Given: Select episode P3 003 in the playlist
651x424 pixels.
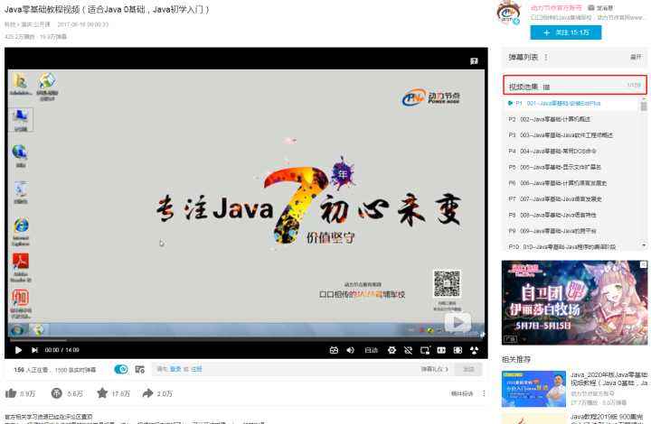Looking at the screenshot, I should click(571, 135).
